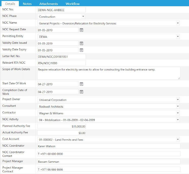
Task: Click the Project Manager Contract field
Action: (109, 169)
